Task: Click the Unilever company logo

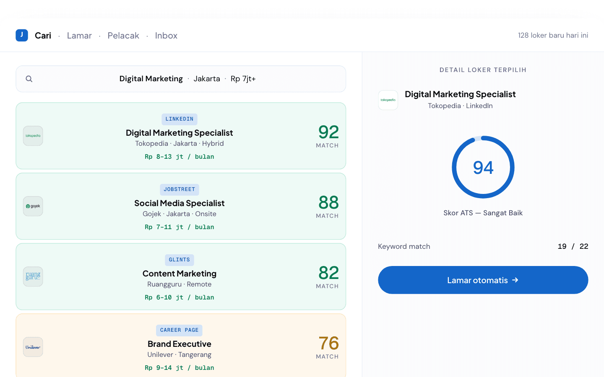Action: pyautogui.click(x=33, y=347)
